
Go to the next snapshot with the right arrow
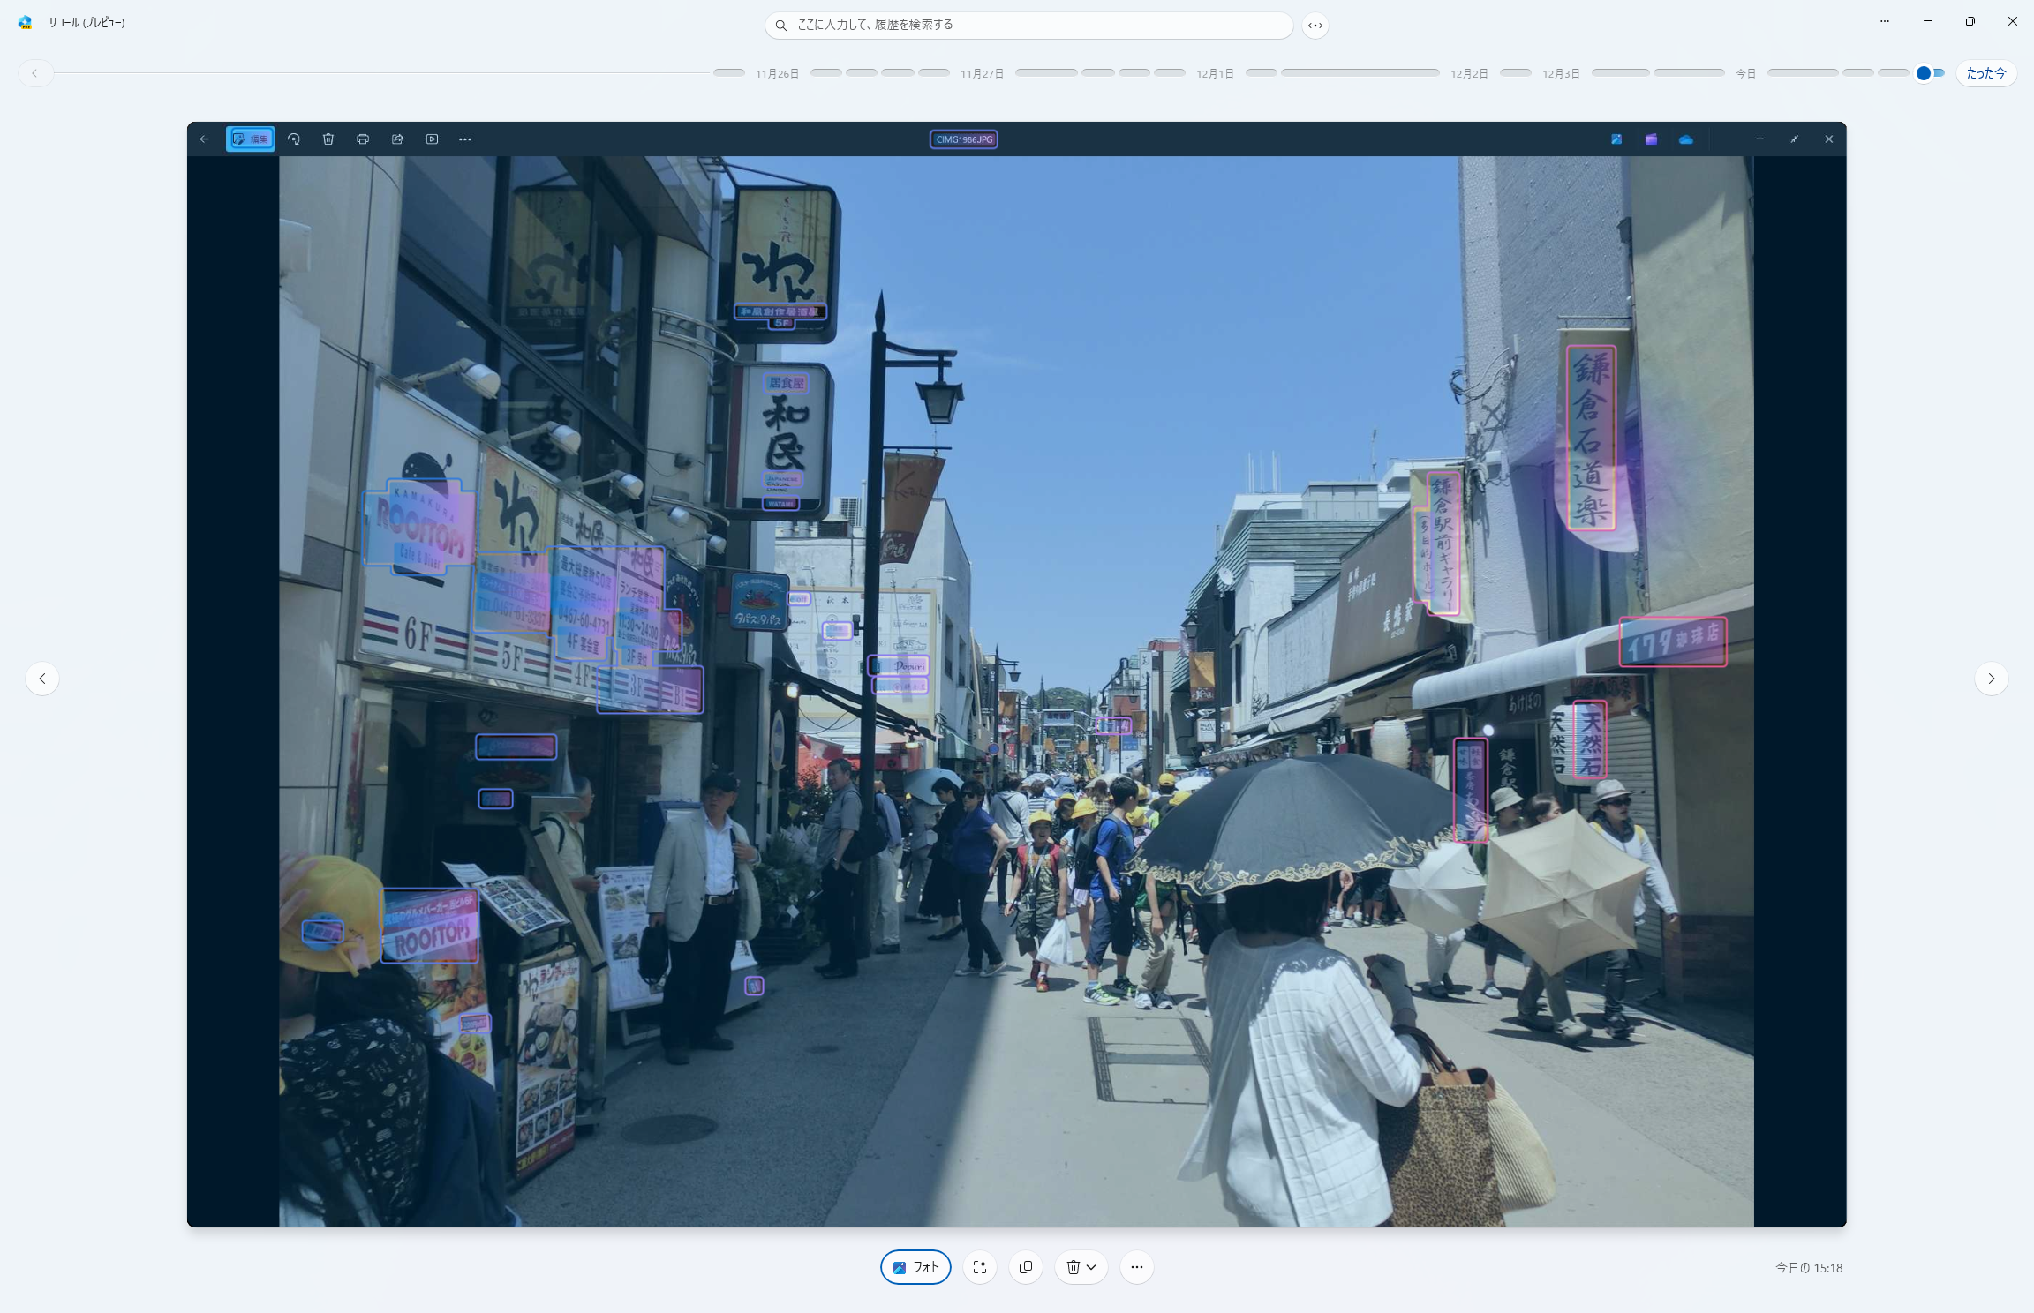tap(1992, 679)
